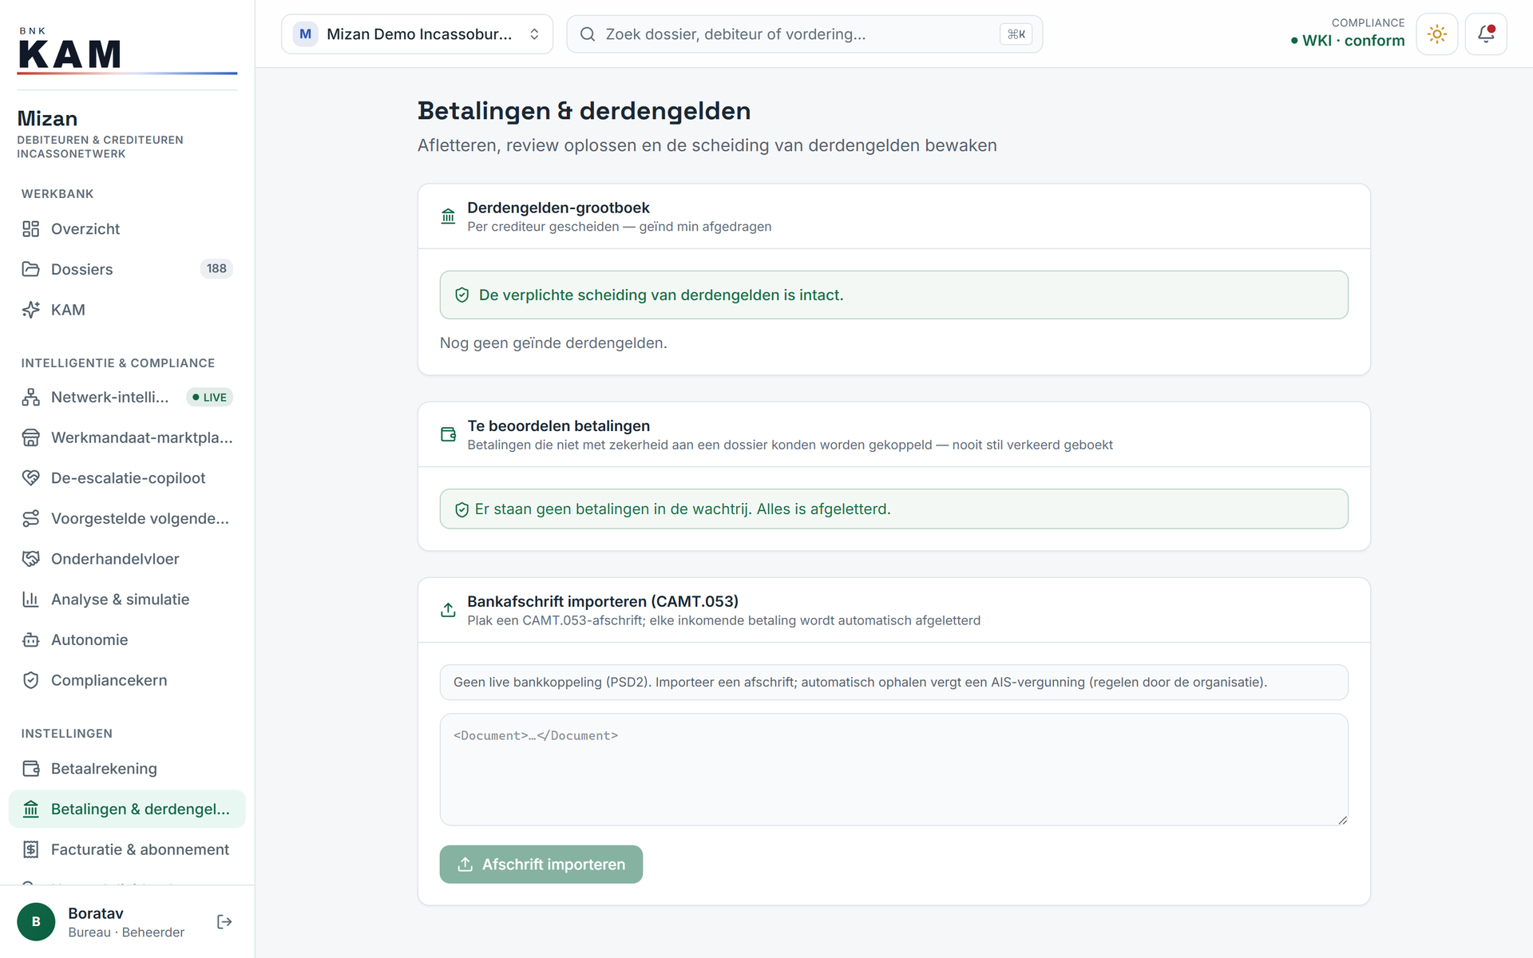The image size is (1533, 958).
Task: Open Netwerk-intelligentie marked LIVE
Action: click(127, 398)
